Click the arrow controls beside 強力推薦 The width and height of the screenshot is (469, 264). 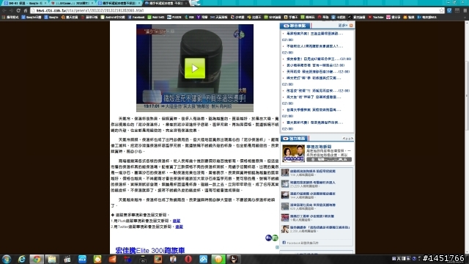tap(348, 139)
